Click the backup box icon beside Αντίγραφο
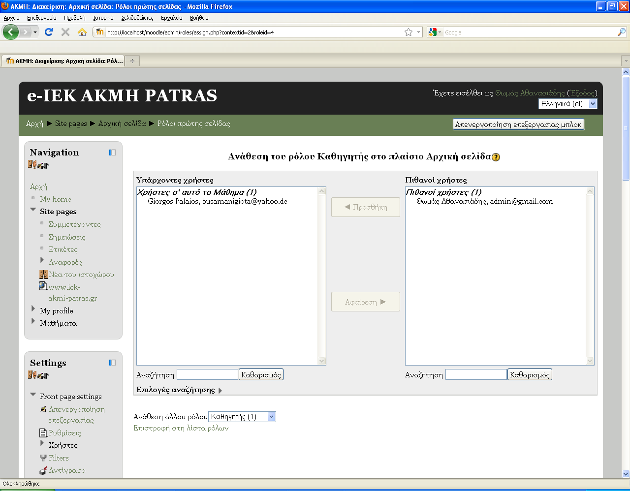The width and height of the screenshot is (630, 491). coord(43,471)
